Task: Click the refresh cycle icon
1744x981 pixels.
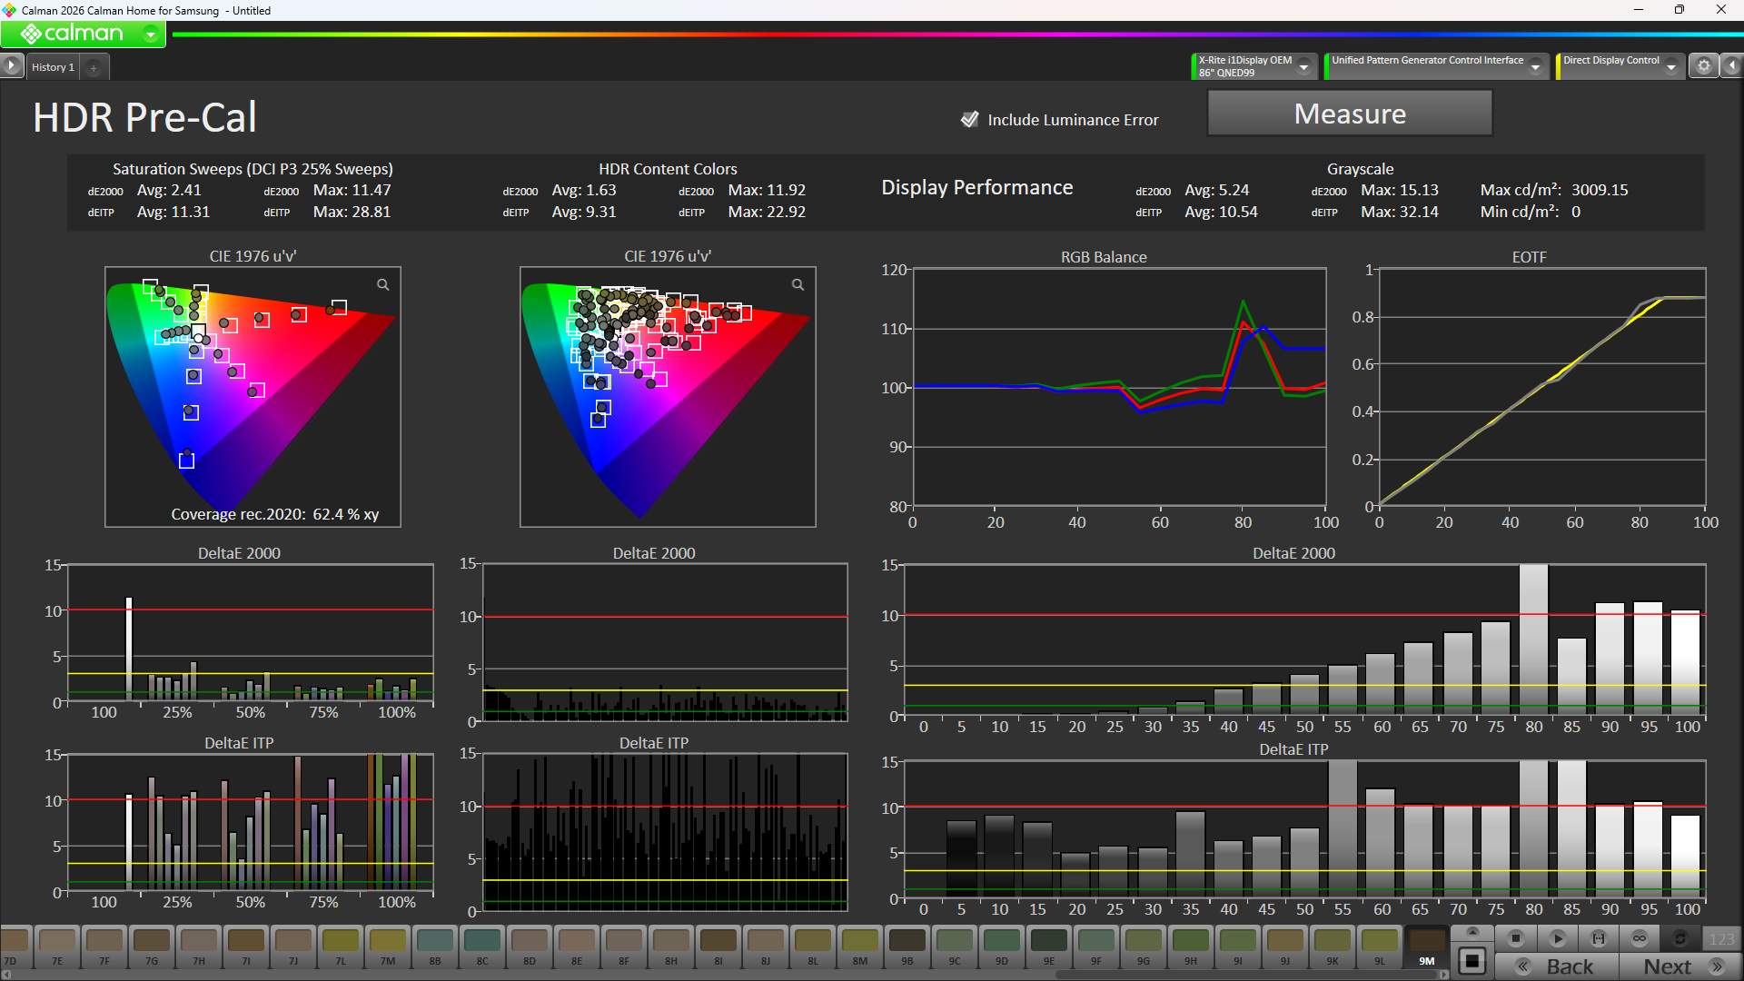Action: click(1680, 938)
